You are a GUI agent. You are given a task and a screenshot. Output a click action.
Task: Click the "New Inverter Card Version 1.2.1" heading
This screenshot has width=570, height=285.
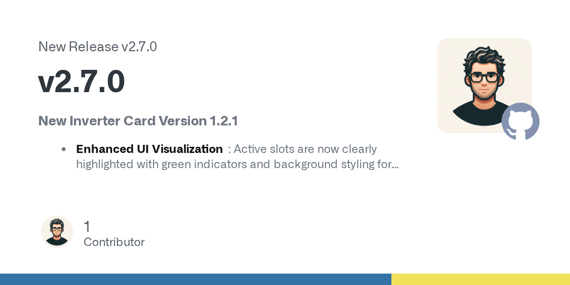pos(138,121)
